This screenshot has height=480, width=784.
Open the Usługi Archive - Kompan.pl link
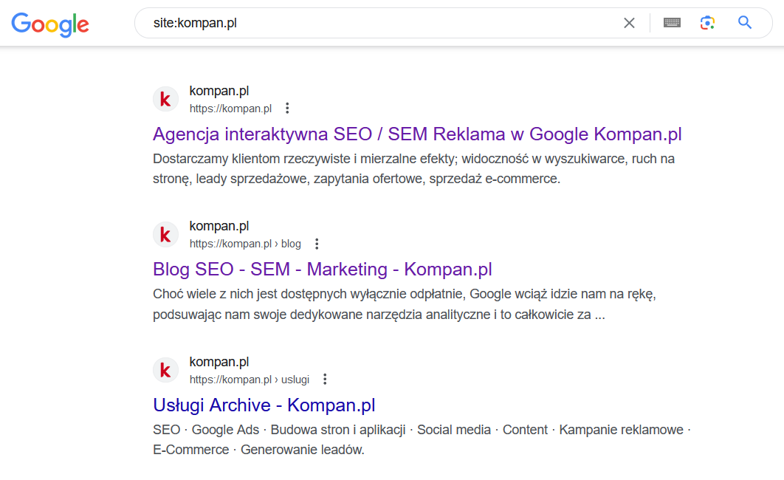(264, 405)
